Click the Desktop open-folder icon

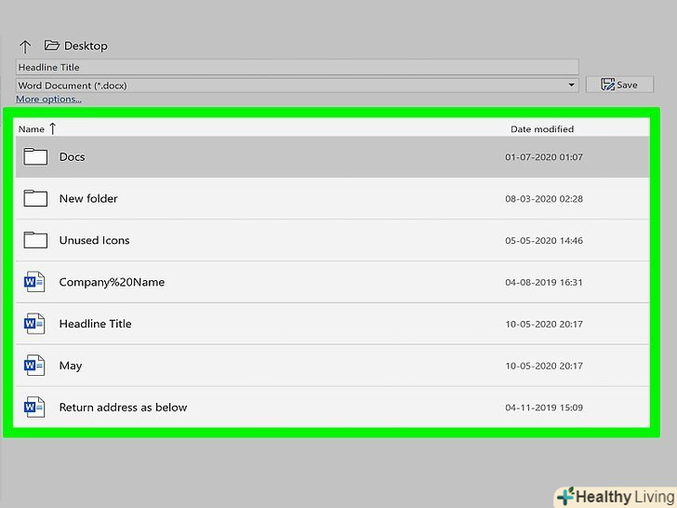pos(52,45)
